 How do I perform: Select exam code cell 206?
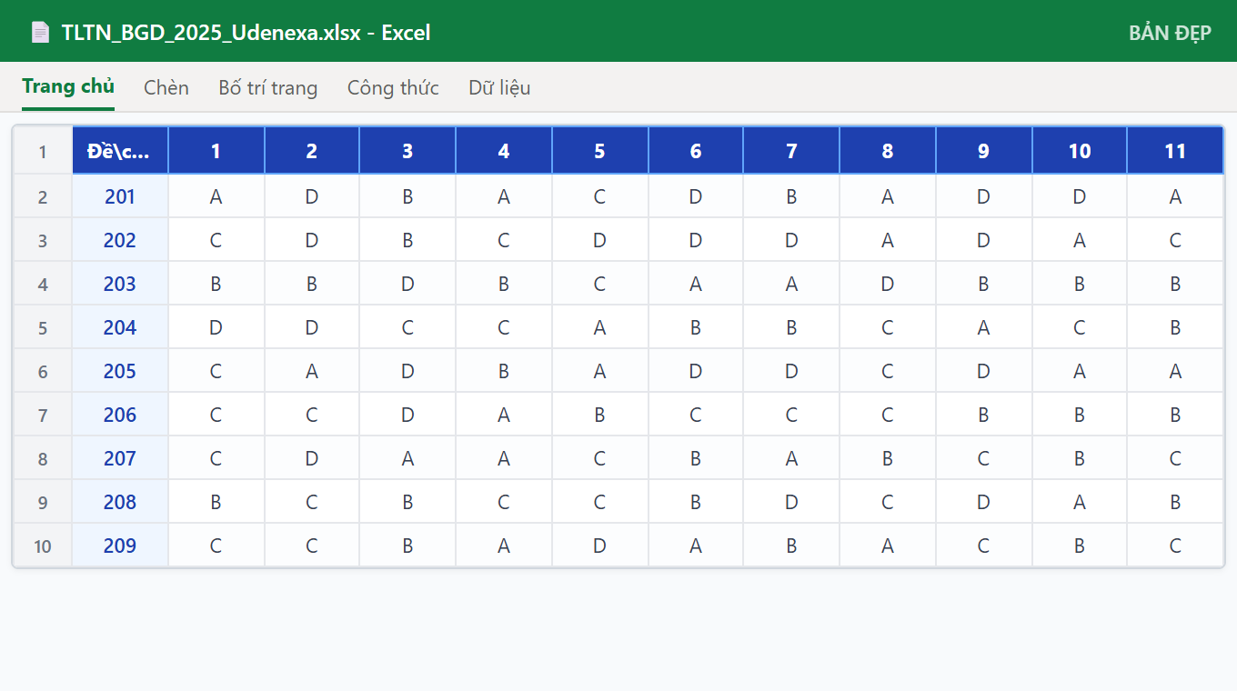[x=121, y=415]
